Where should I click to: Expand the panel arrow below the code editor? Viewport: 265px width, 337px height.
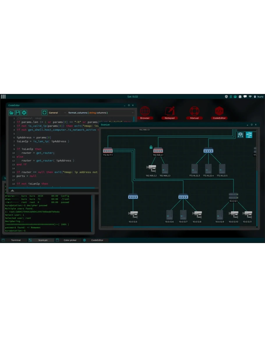click(x=13, y=191)
